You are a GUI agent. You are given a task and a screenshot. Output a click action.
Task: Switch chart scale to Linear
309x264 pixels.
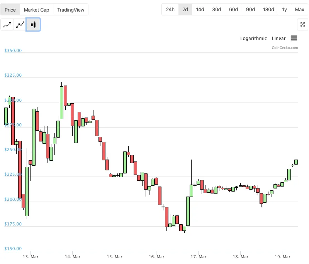pos(278,38)
